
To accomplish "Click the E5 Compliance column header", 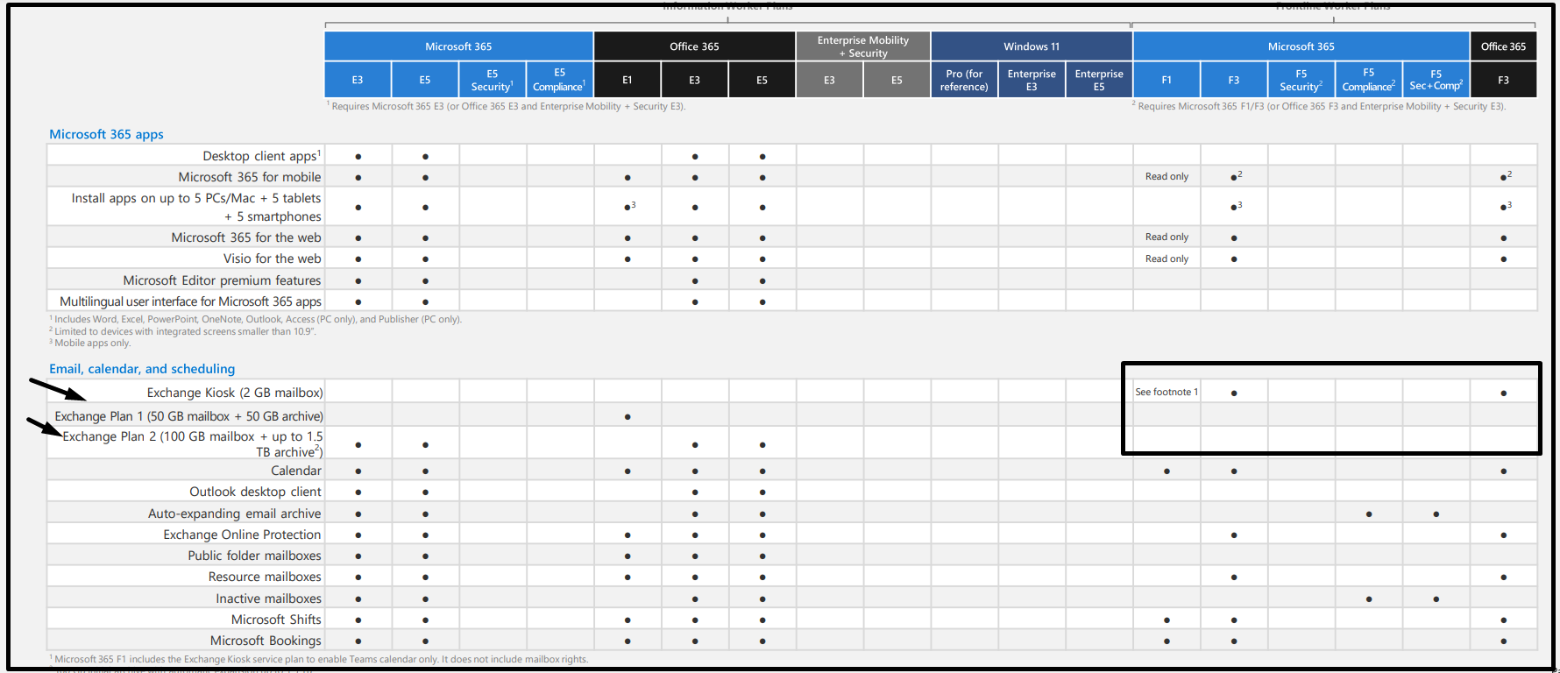I will pyautogui.click(x=560, y=80).
